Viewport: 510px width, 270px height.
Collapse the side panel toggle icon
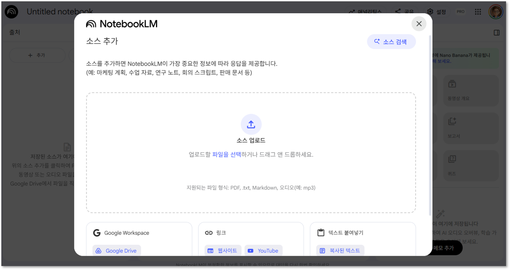(x=497, y=32)
